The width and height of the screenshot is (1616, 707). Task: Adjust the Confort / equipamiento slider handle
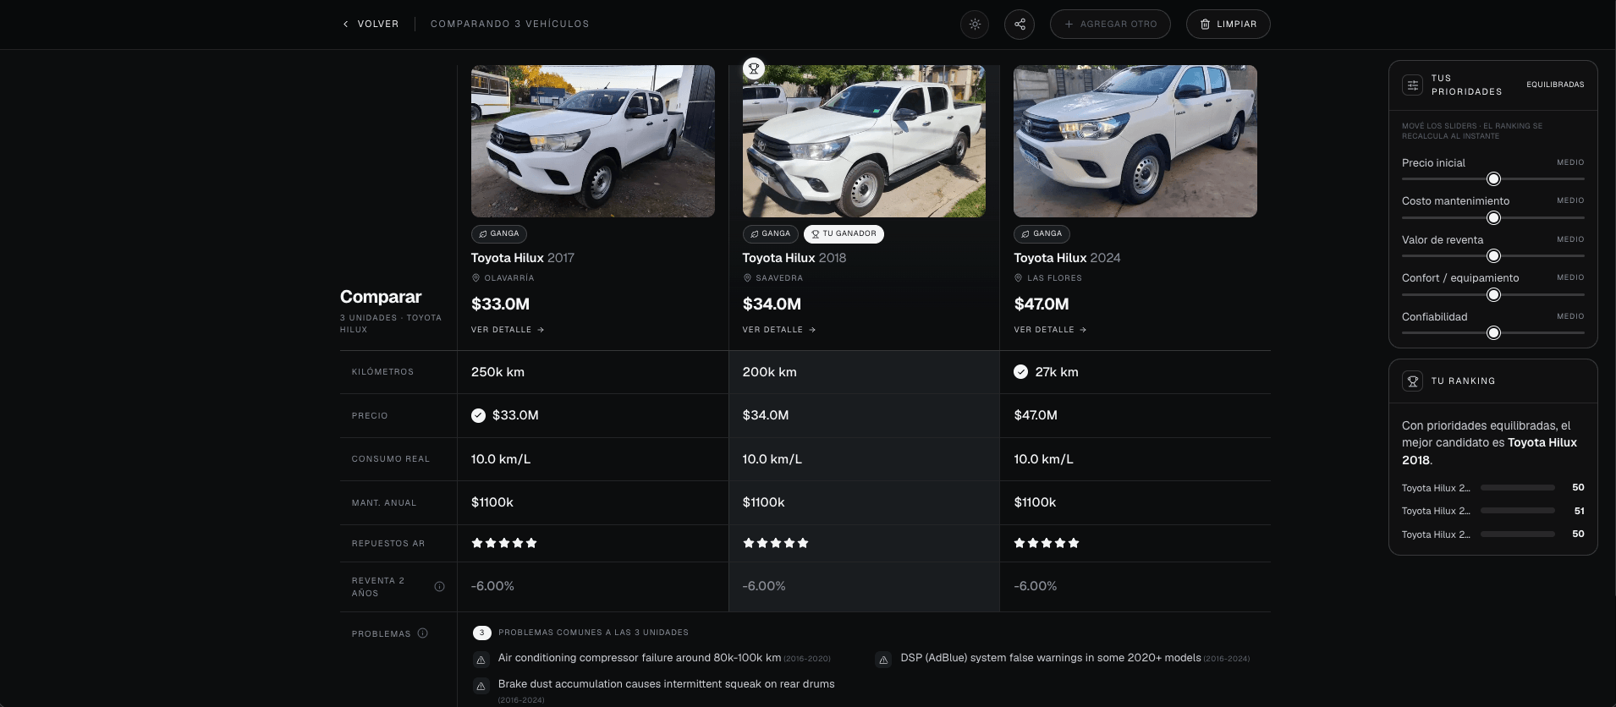1493,295
